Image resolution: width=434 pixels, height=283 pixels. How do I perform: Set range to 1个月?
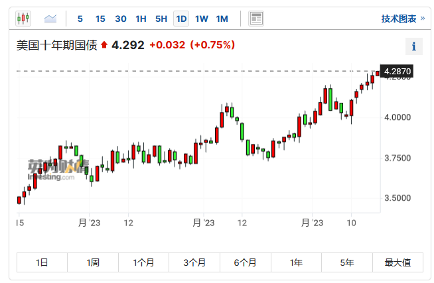143,262
